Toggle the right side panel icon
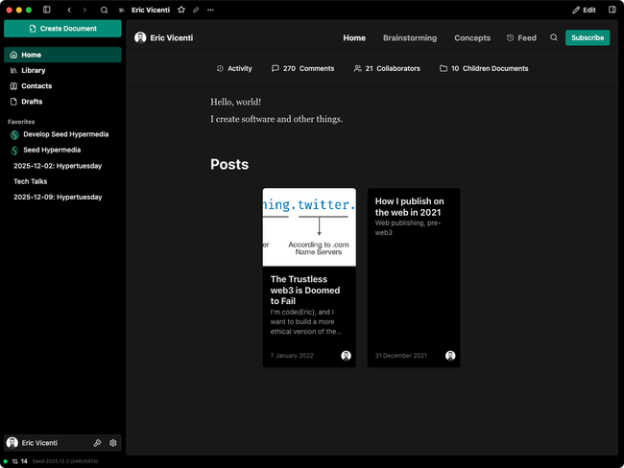This screenshot has height=468, width=624. click(x=612, y=10)
